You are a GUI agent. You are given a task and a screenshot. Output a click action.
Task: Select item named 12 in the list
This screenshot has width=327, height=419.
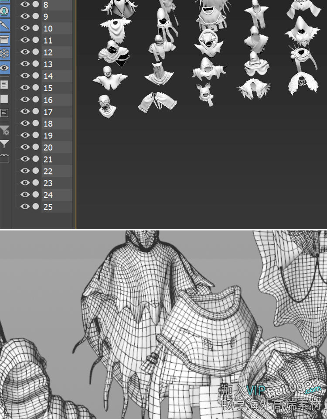pos(57,52)
